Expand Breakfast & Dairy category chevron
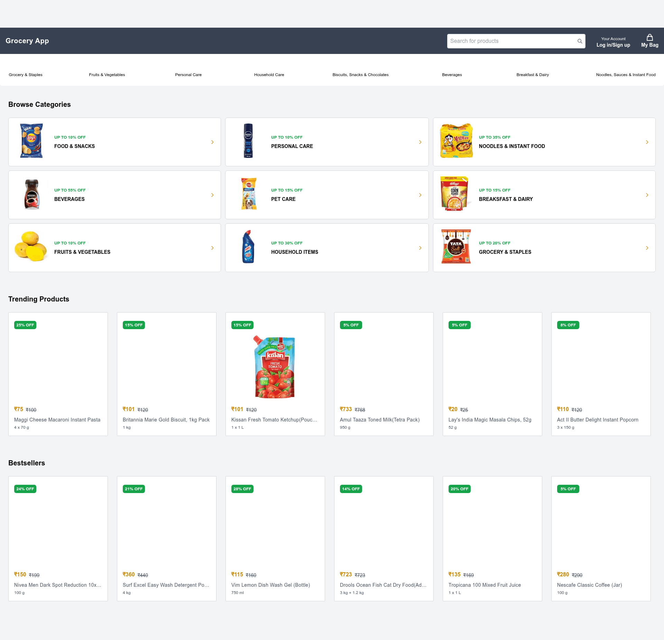Image resolution: width=664 pixels, height=640 pixels. point(647,195)
